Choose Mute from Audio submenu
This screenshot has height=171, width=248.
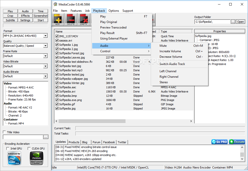[180, 46]
